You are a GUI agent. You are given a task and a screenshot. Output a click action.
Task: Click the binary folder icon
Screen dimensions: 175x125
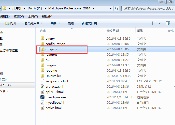click(42, 38)
